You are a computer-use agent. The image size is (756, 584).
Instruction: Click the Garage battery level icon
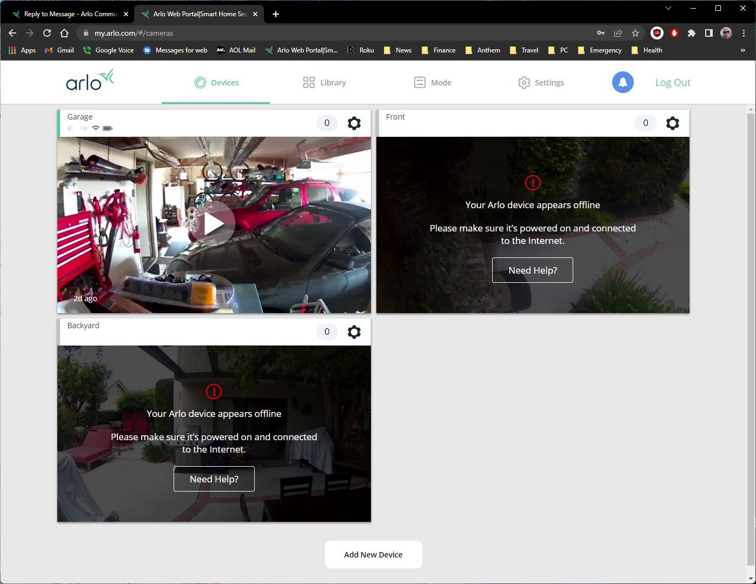coord(108,128)
